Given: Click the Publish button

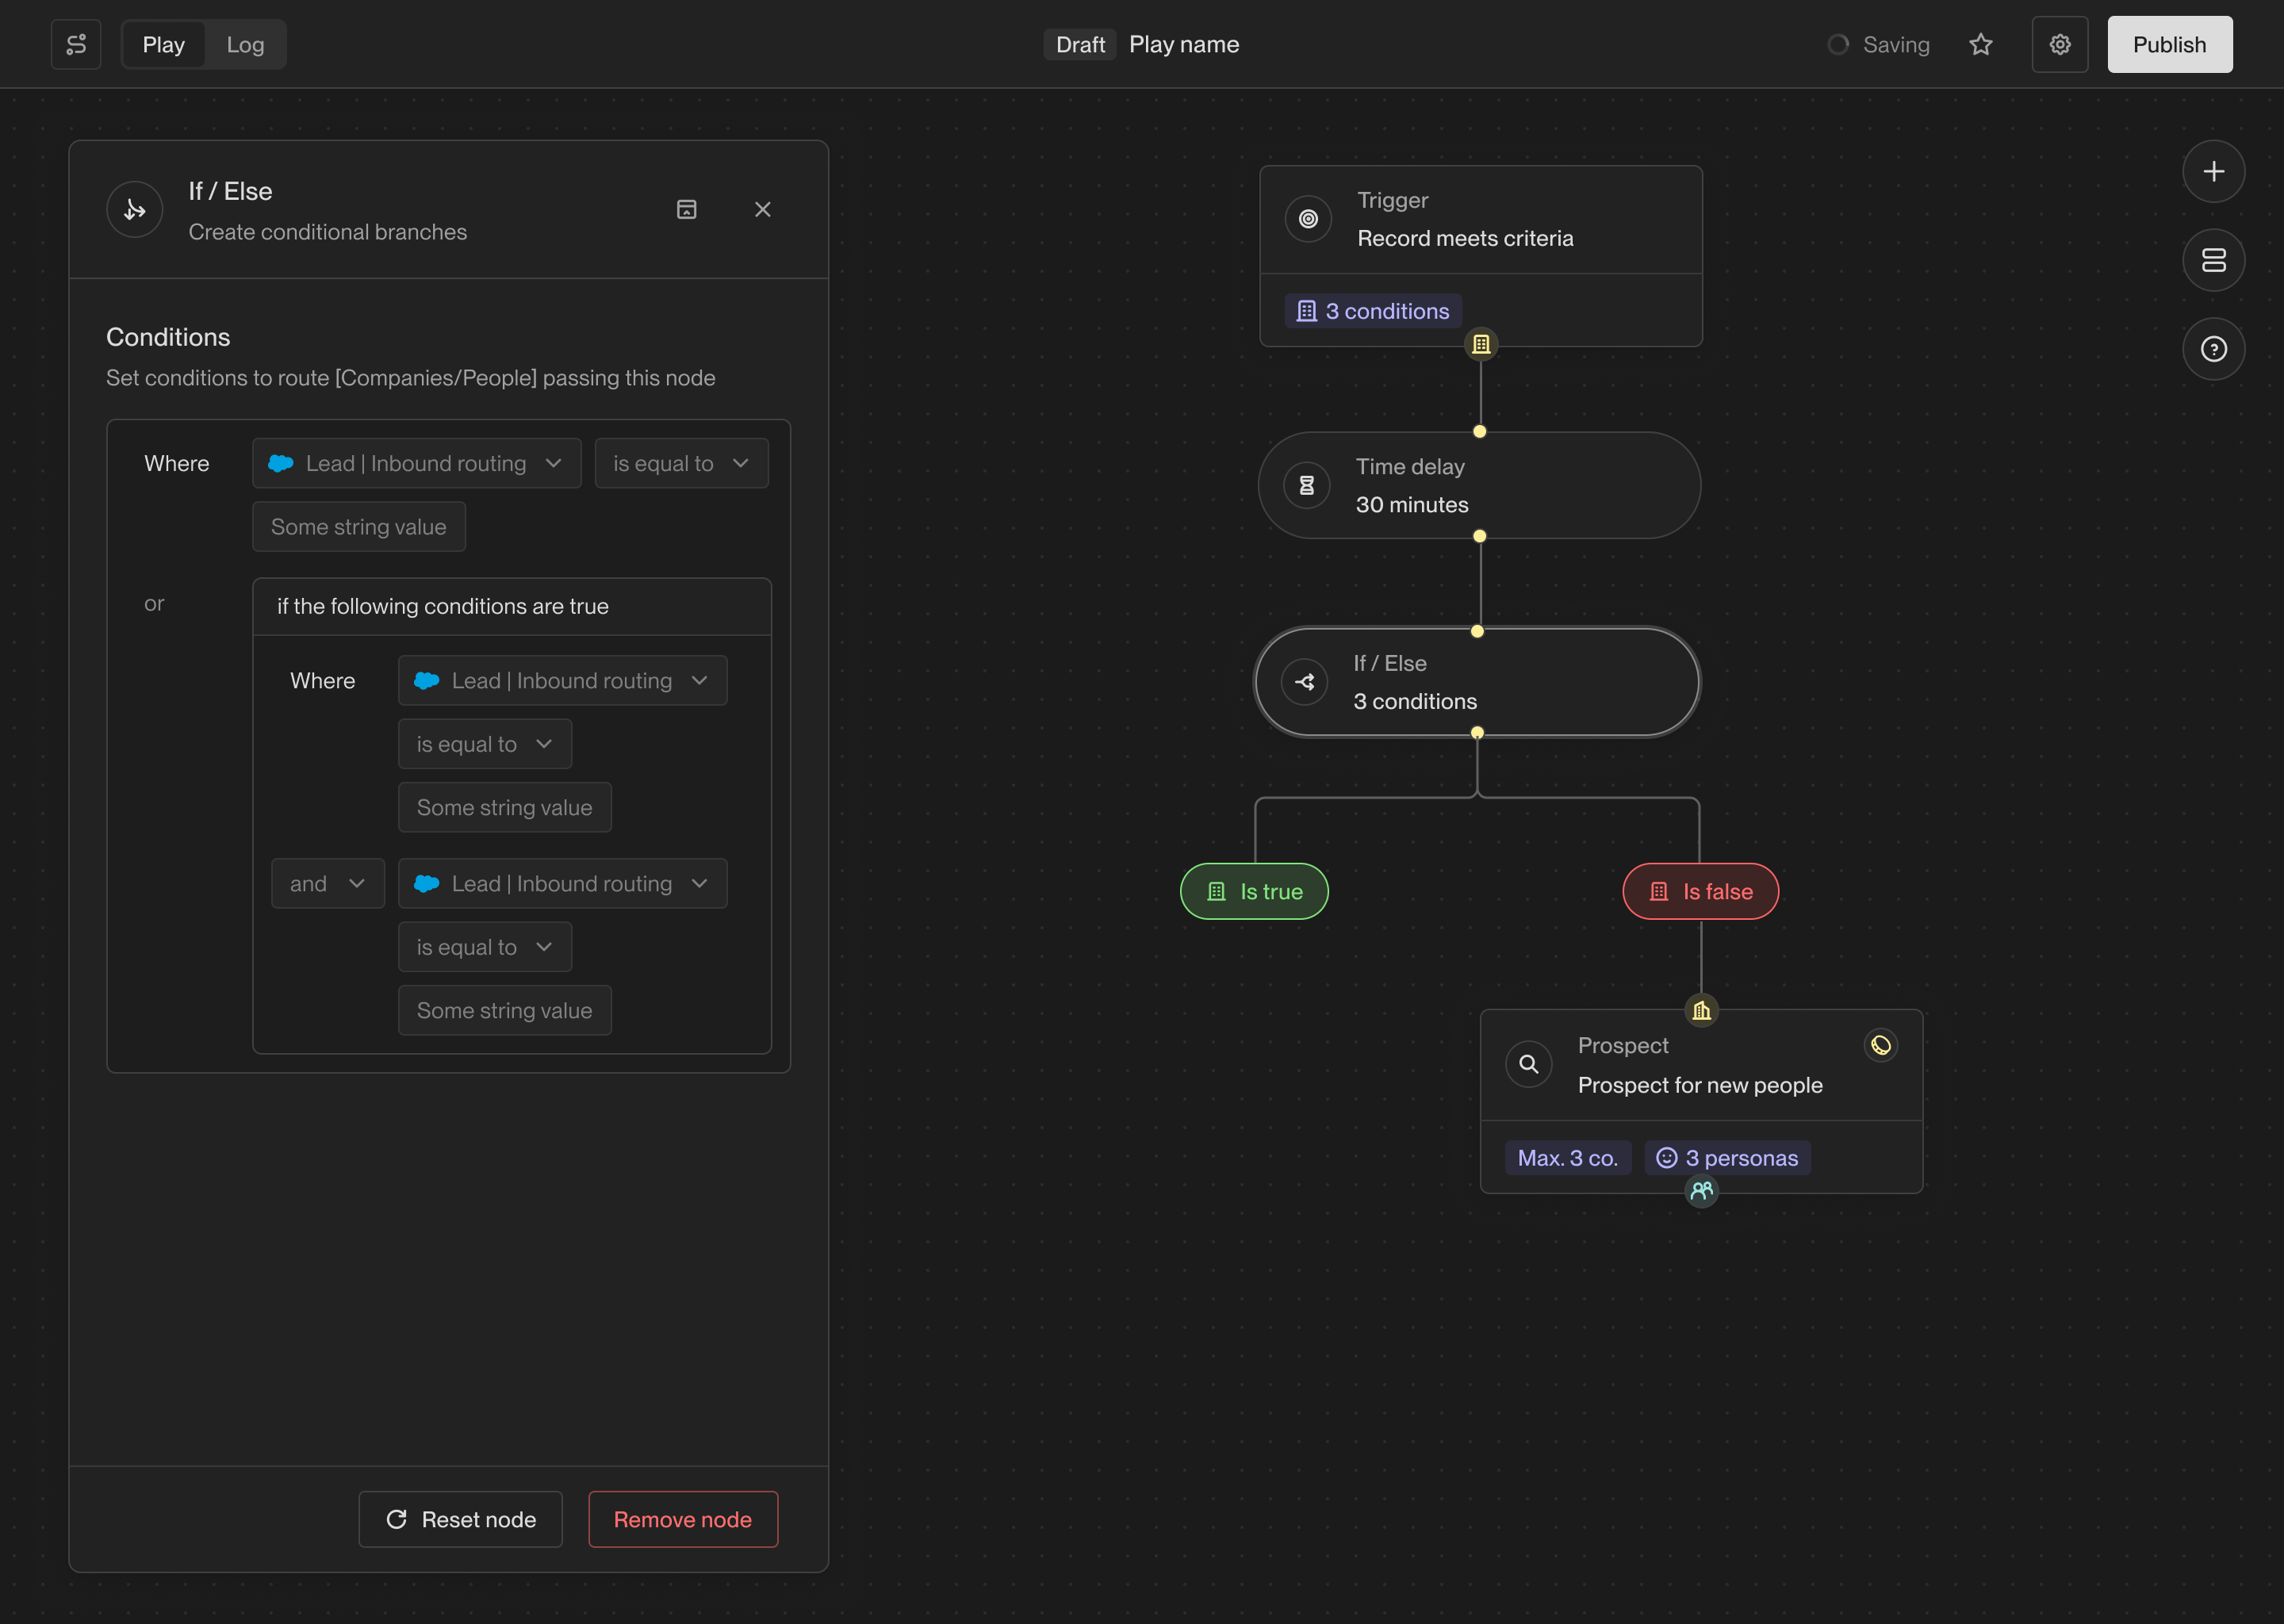Looking at the screenshot, I should click(x=2169, y=44).
